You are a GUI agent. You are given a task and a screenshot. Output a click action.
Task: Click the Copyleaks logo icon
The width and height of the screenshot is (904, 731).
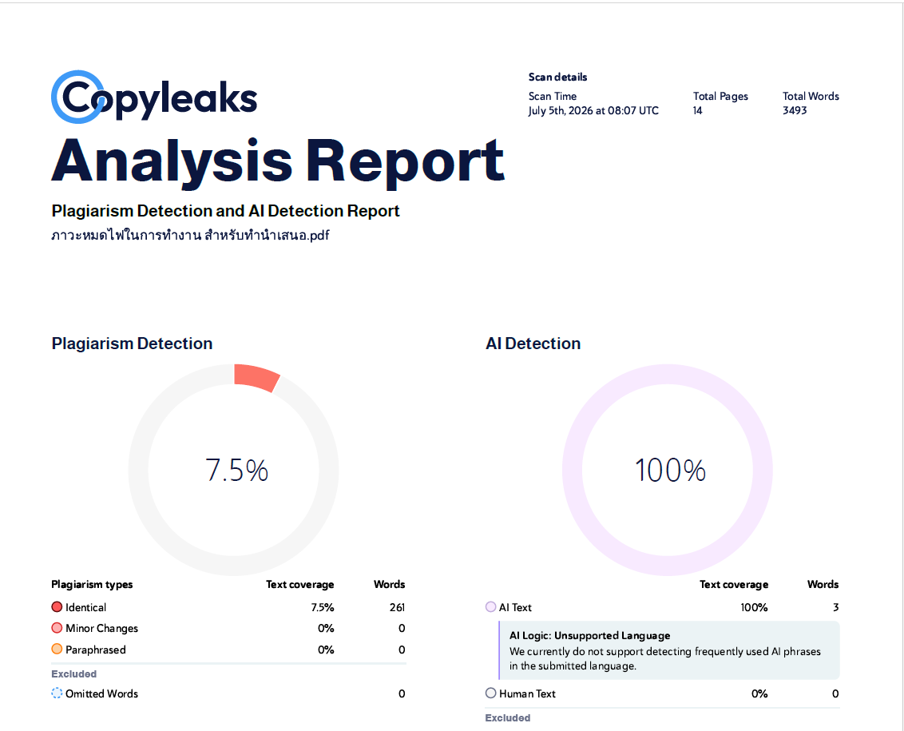pyautogui.click(x=78, y=97)
